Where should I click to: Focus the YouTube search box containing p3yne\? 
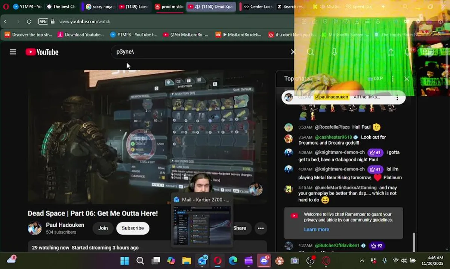pos(202,52)
